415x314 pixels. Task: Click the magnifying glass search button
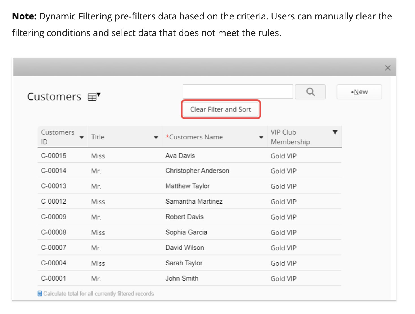(310, 92)
